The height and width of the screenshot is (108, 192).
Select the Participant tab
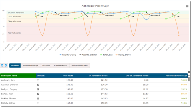[15, 66]
